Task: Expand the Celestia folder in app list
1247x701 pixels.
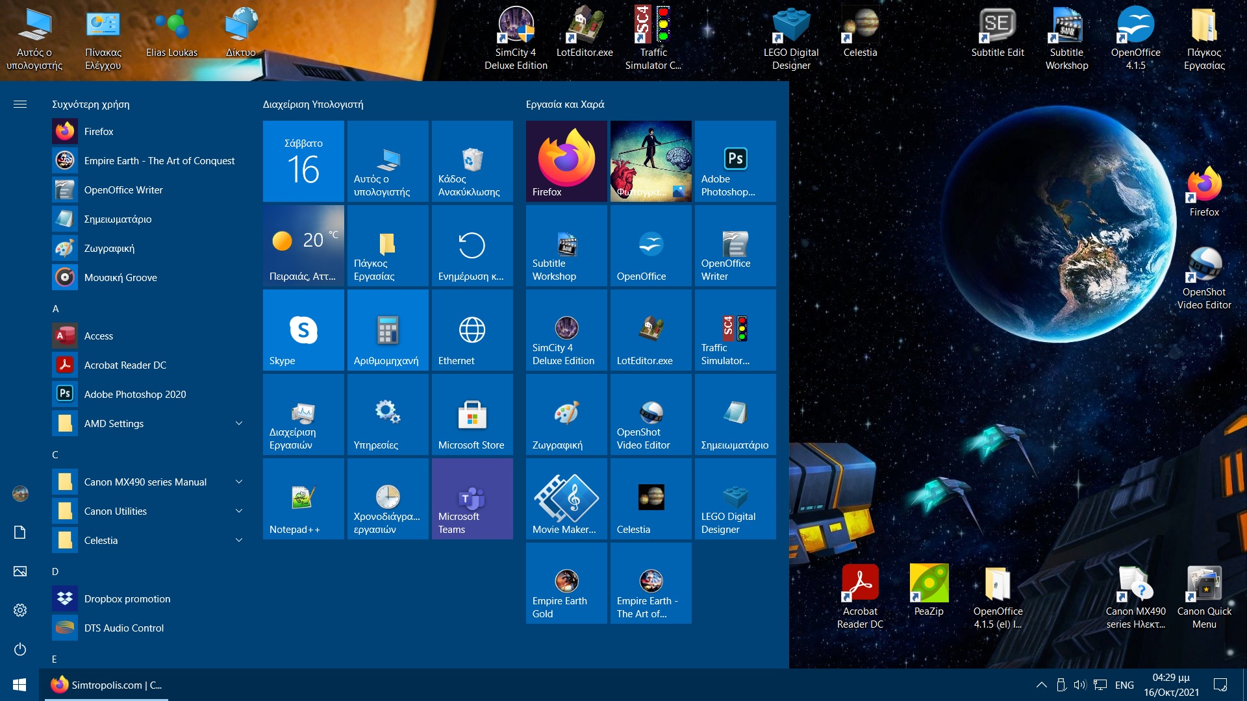Action: point(149,540)
